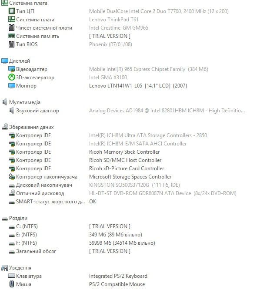The image size is (260, 290).
Task: Select the Звуковий адаптор row label
Action: [x=37, y=111]
